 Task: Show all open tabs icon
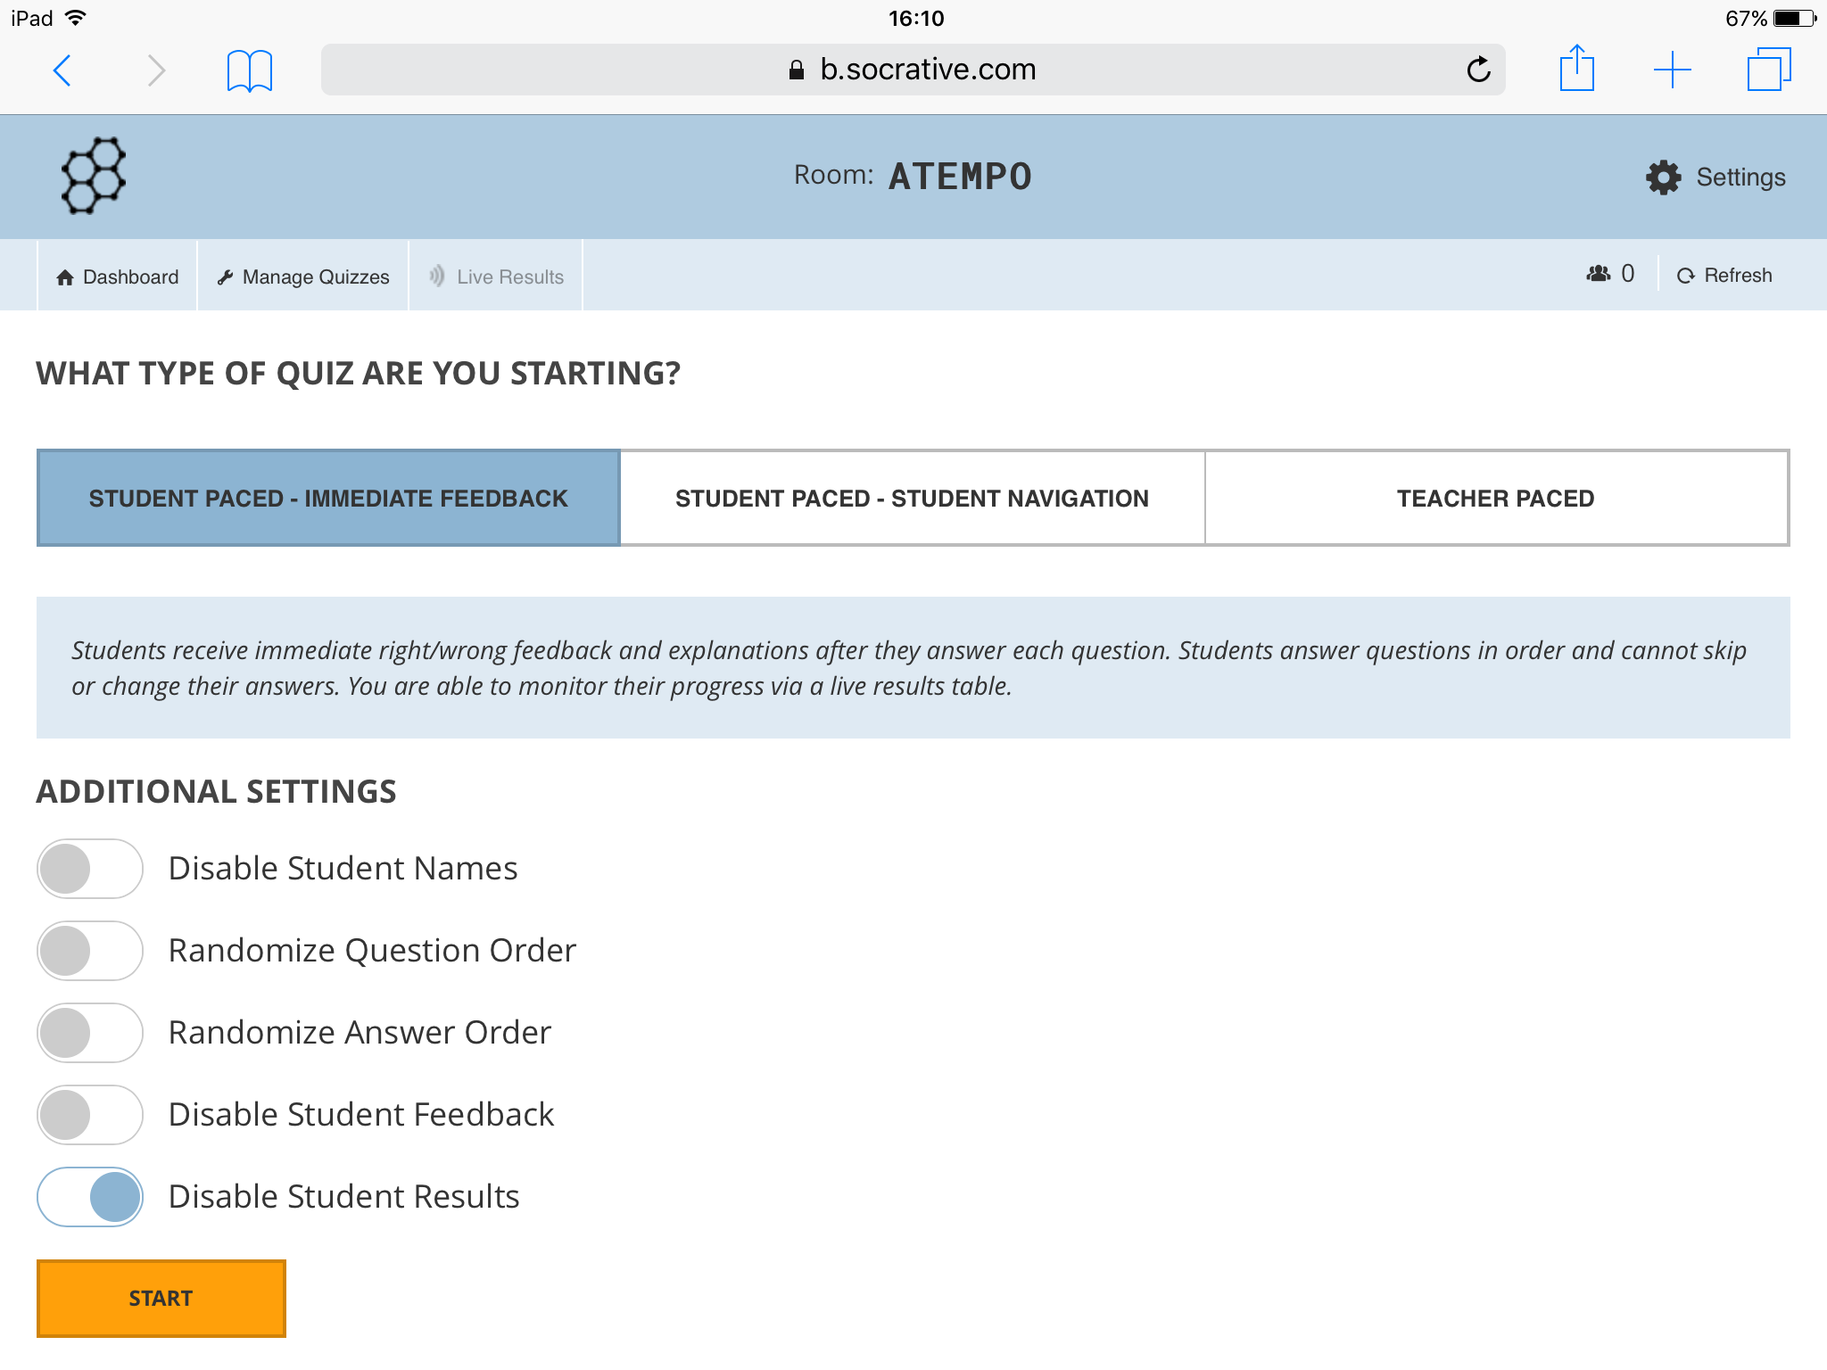(x=1768, y=70)
